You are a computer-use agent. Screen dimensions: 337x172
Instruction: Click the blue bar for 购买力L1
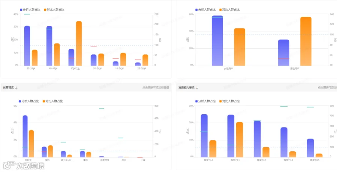tap(231, 136)
